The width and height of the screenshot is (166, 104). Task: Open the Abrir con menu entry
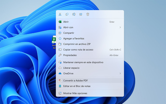click(x=90, y=27)
